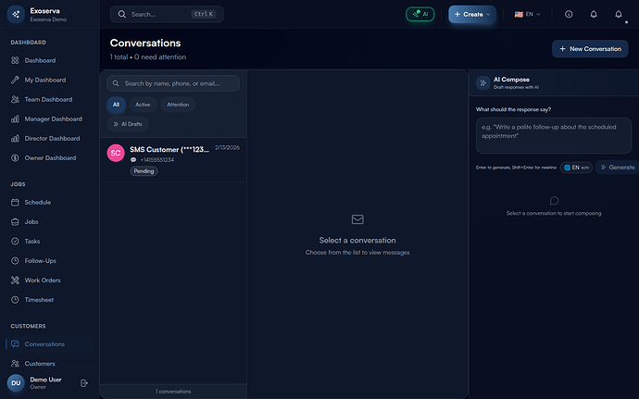Open the EN language flag dropdown

pyautogui.click(x=528, y=15)
